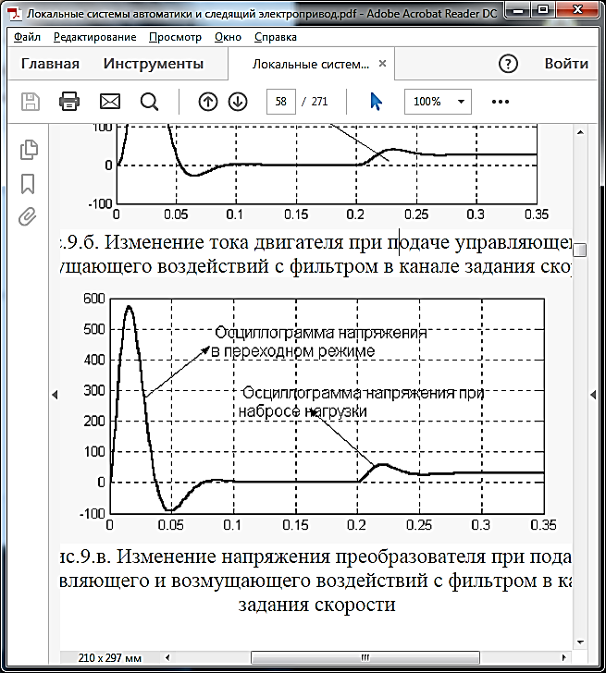Click the page number field 58
This screenshot has width=606, height=673.
(281, 102)
